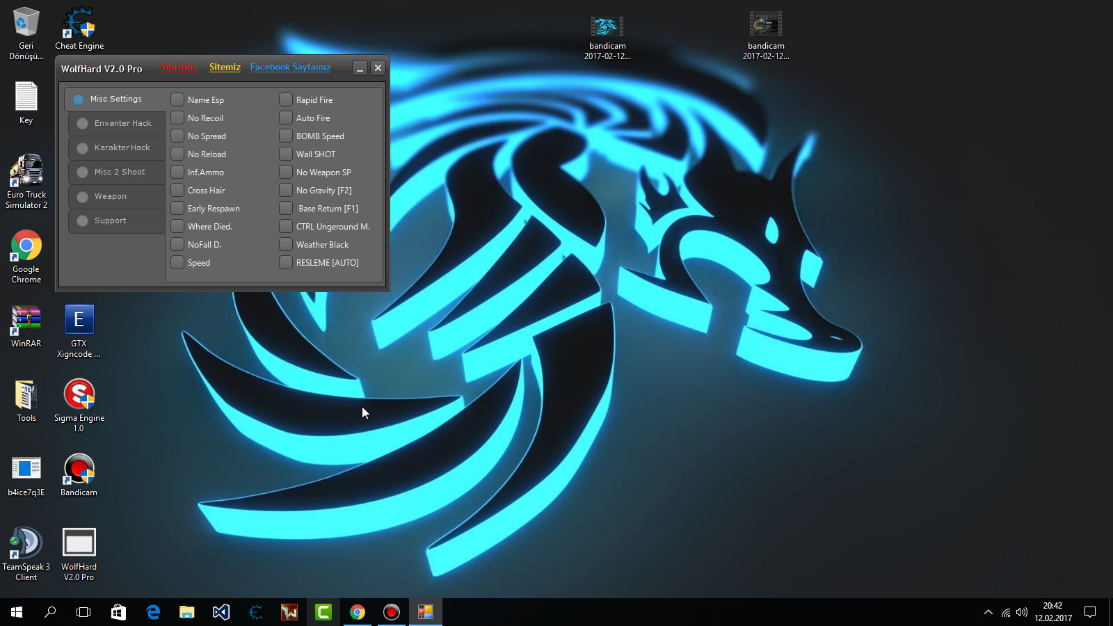Image resolution: width=1113 pixels, height=626 pixels.
Task: Enable Early Respawn checkbox
Action: coord(177,208)
